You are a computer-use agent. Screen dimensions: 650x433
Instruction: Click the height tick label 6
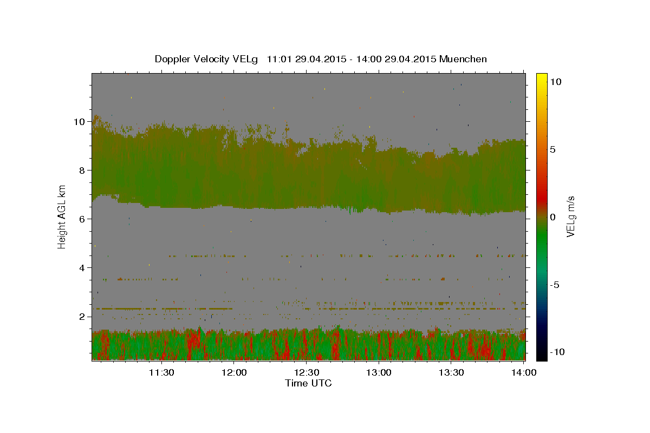coord(83,219)
